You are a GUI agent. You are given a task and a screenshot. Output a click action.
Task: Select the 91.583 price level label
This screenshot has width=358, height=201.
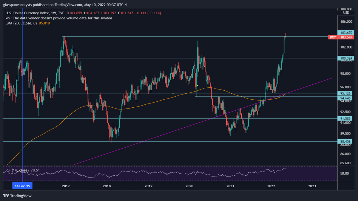(345, 118)
